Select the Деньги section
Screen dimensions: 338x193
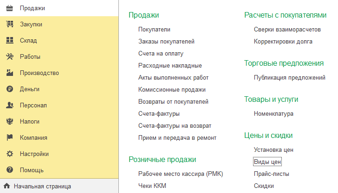pos(59,89)
